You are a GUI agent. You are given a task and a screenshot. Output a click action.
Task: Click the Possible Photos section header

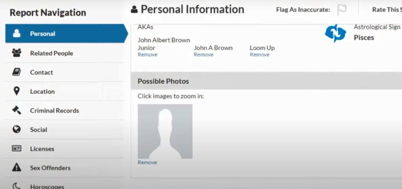tap(267, 81)
